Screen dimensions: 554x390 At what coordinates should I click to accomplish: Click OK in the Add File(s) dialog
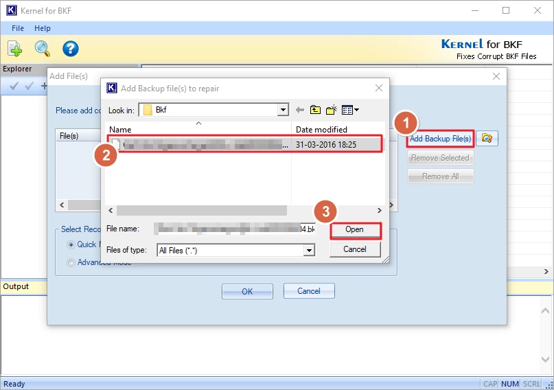247,291
